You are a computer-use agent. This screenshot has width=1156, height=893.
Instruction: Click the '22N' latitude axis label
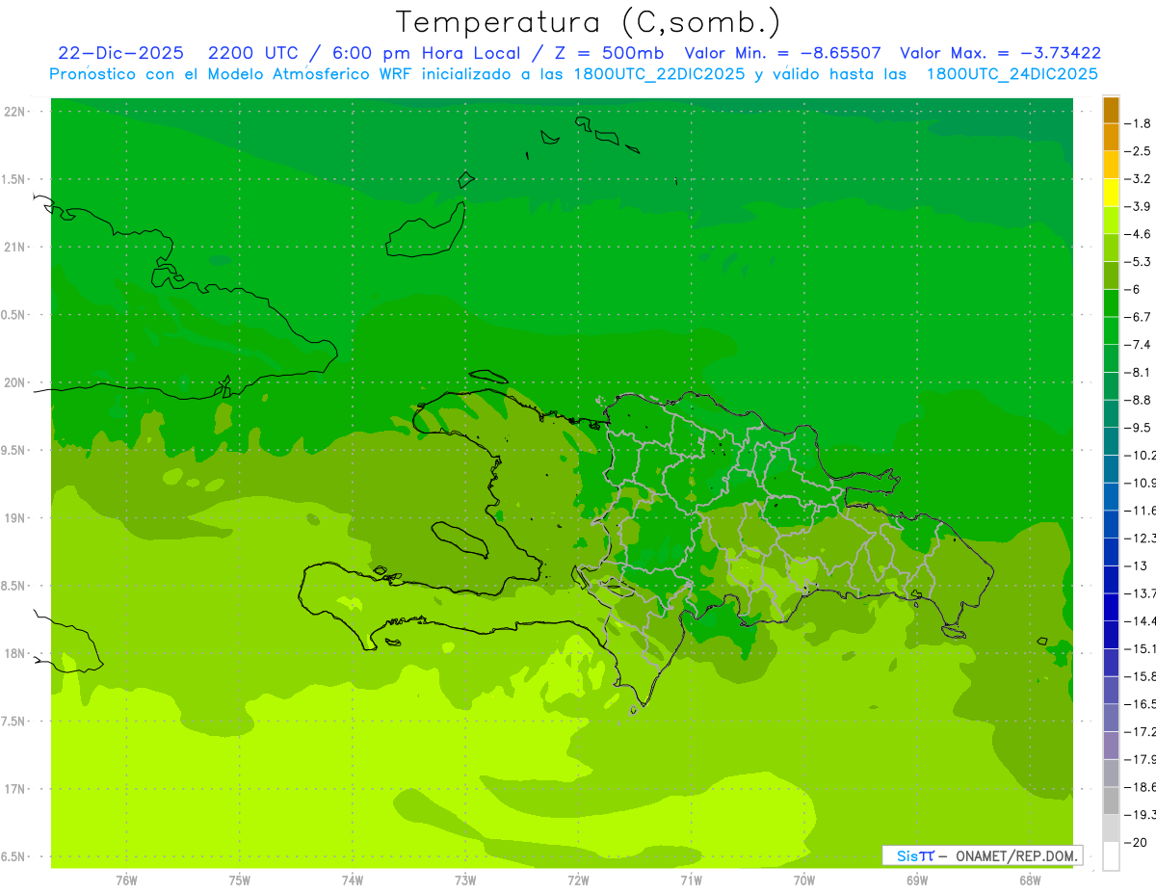(14, 112)
